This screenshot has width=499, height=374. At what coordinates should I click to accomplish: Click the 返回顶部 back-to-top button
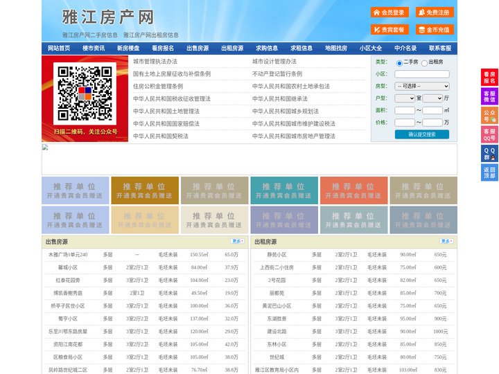(489, 172)
